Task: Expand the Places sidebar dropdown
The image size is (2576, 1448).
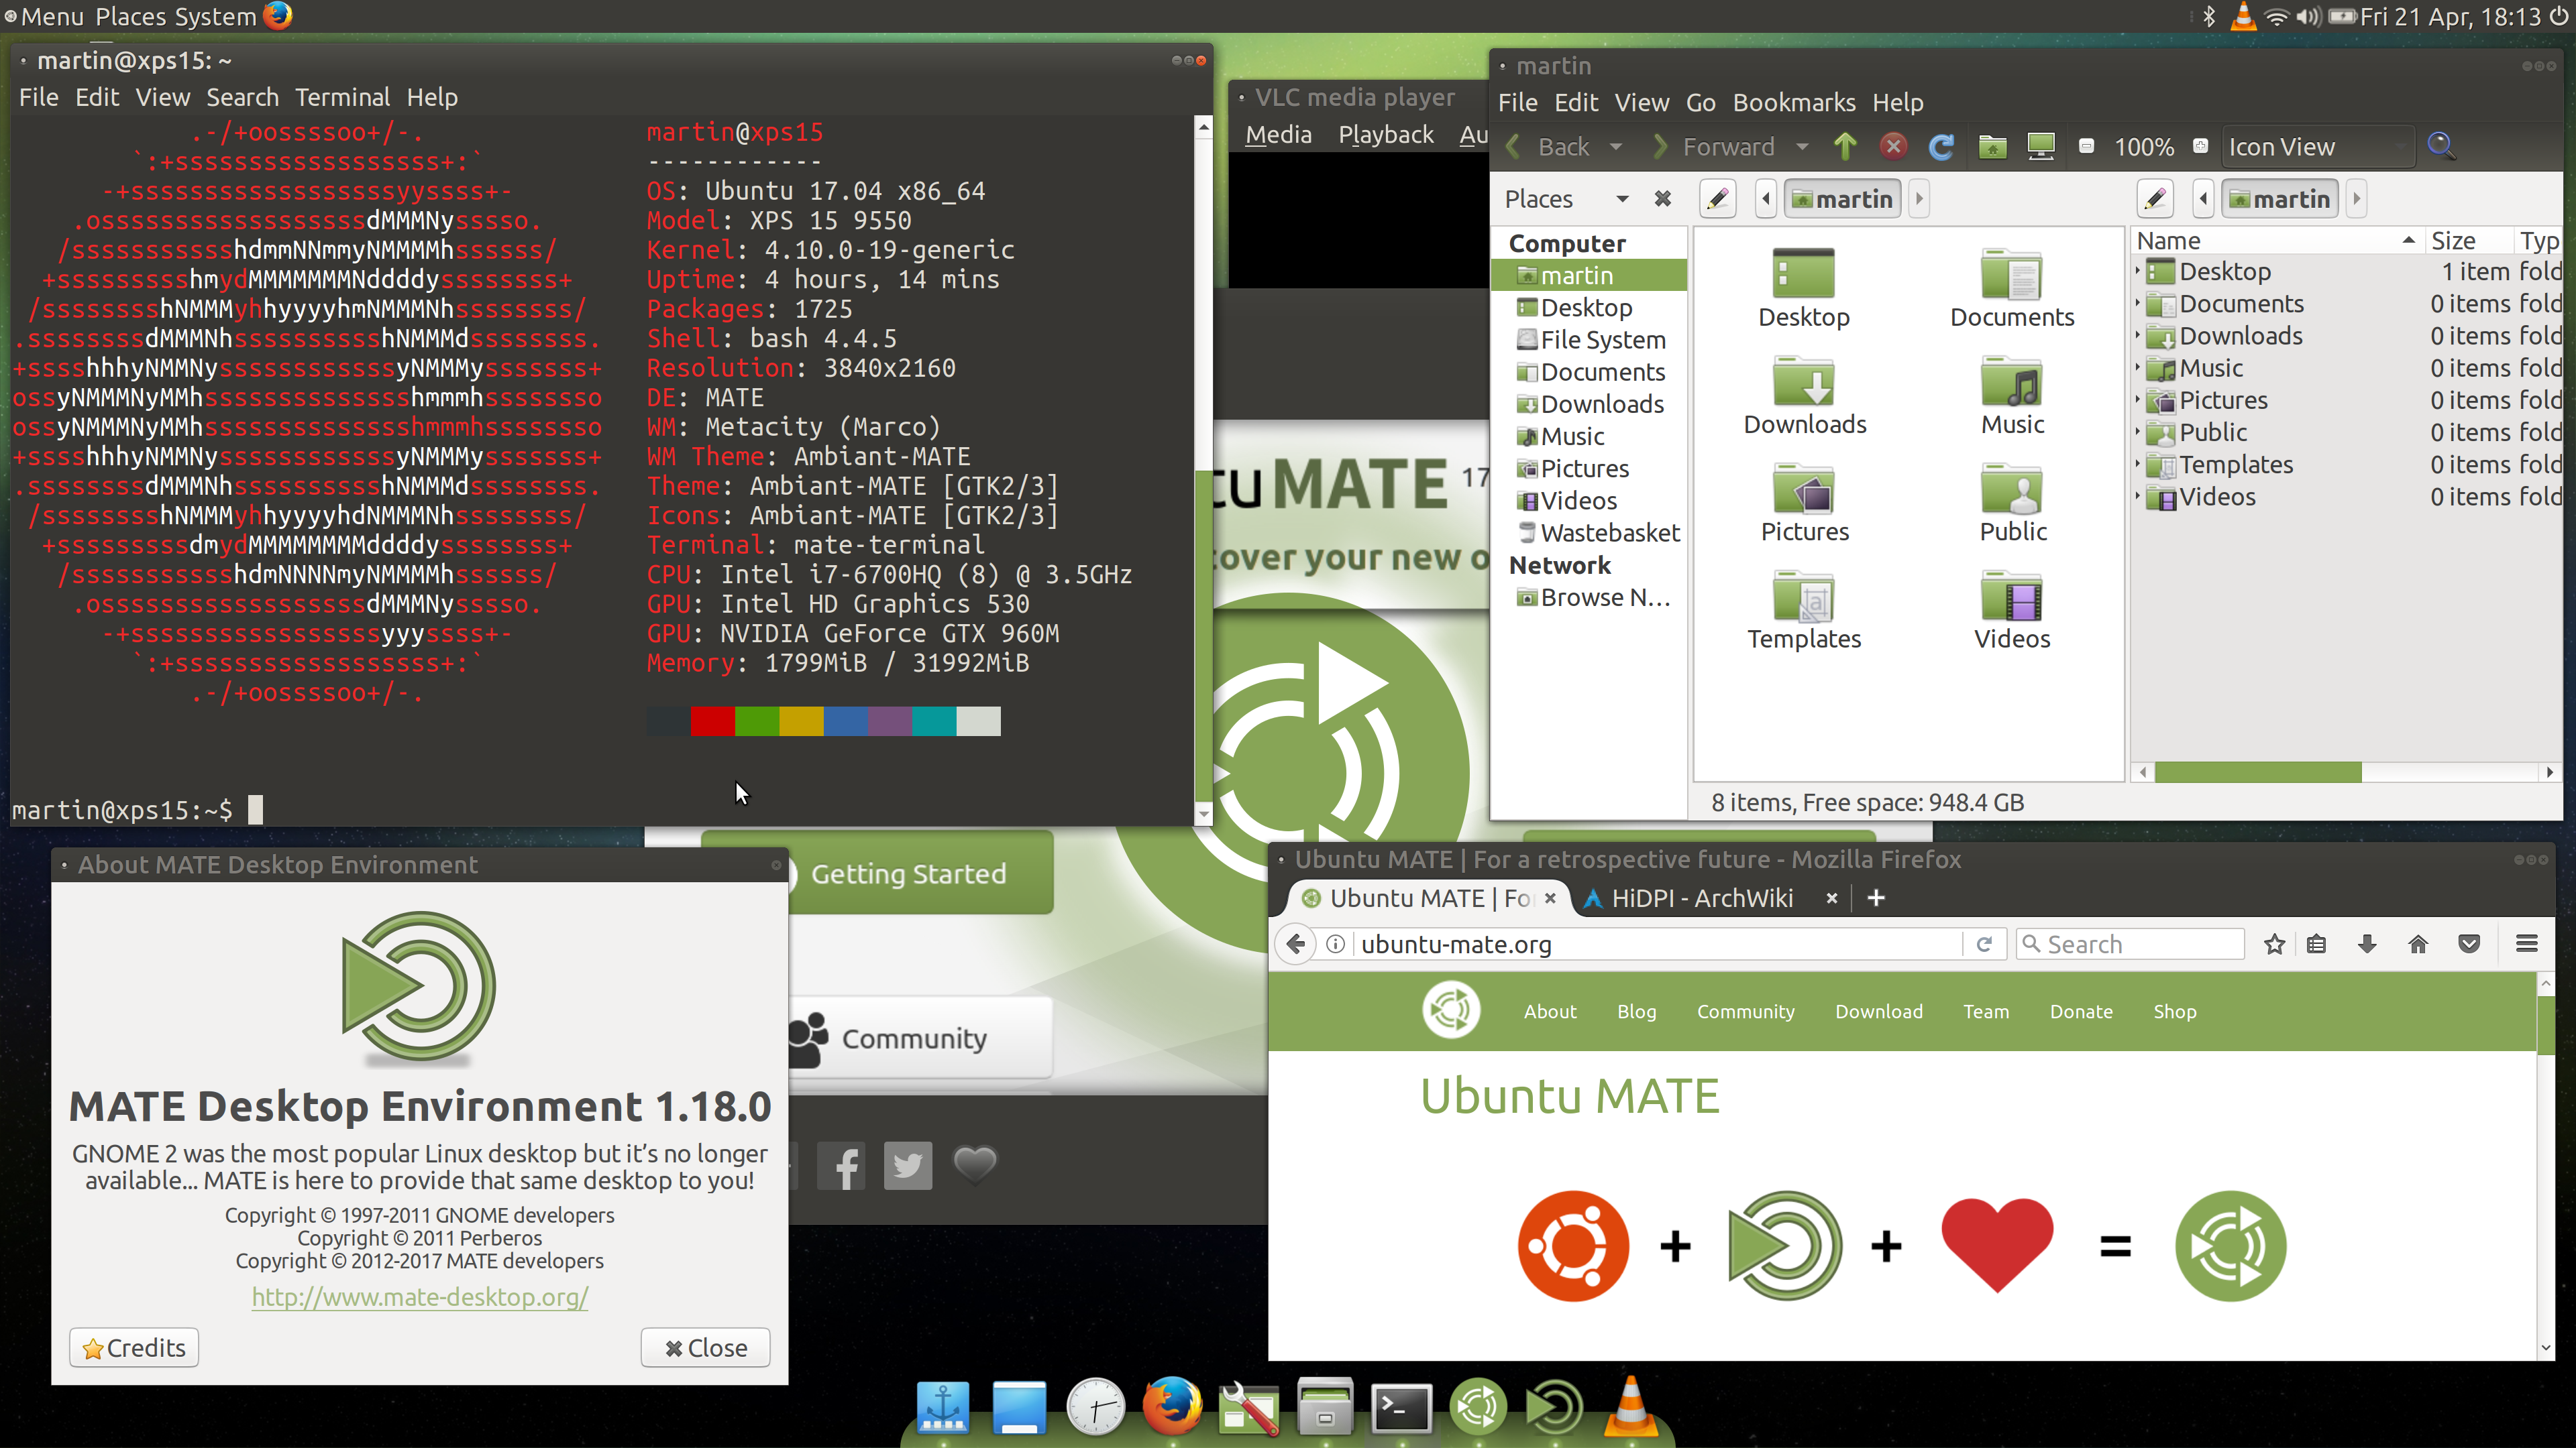Action: pyautogui.click(x=1622, y=199)
